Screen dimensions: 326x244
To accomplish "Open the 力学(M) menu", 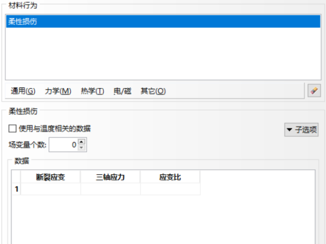I will point(58,91).
